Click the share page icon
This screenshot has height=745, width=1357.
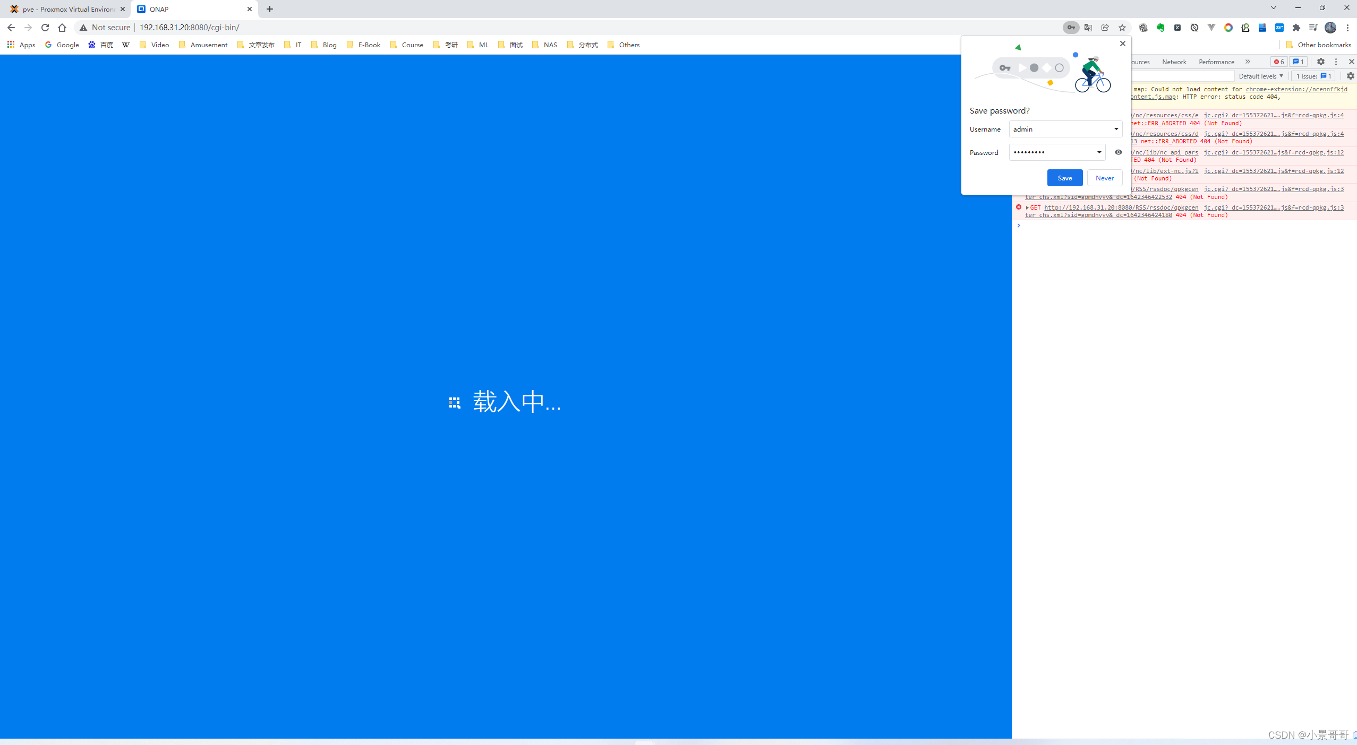pyautogui.click(x=1105, y=28)
